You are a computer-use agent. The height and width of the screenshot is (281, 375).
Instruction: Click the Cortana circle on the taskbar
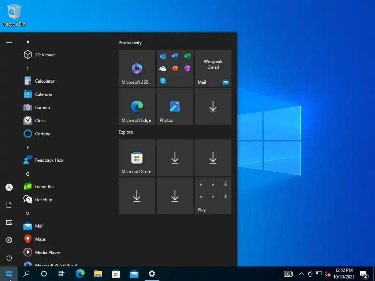coord(44,274)
